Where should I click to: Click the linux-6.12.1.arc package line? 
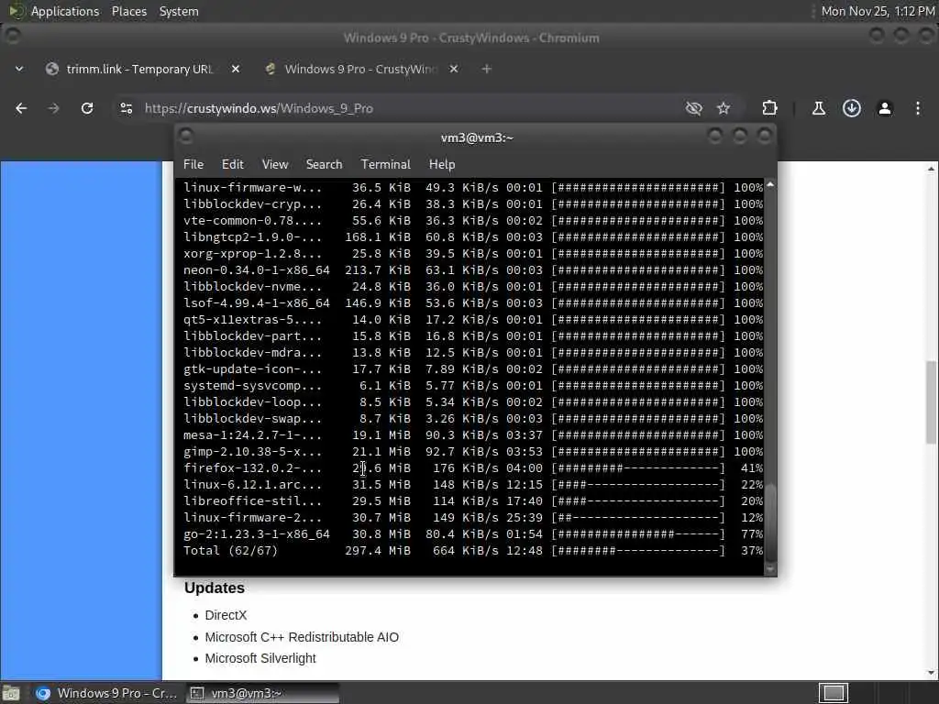coord(473,484)
